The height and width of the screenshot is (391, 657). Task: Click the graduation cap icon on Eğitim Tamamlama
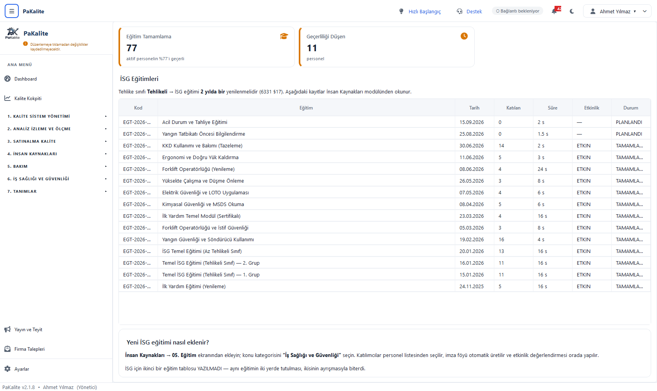tap(284, 36)
